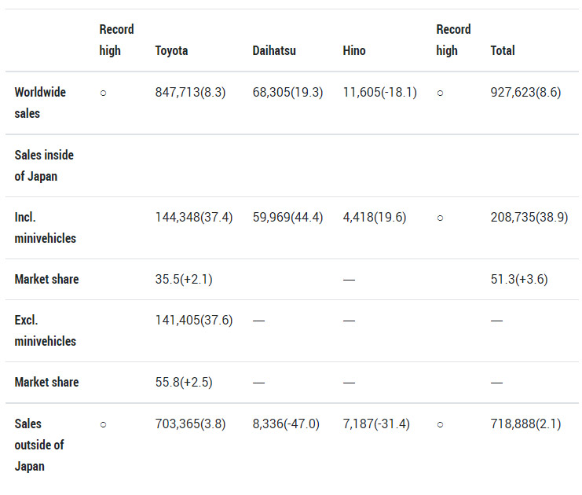
Task: Click the Sales inside of Japan label
Action: pos(43,165)
